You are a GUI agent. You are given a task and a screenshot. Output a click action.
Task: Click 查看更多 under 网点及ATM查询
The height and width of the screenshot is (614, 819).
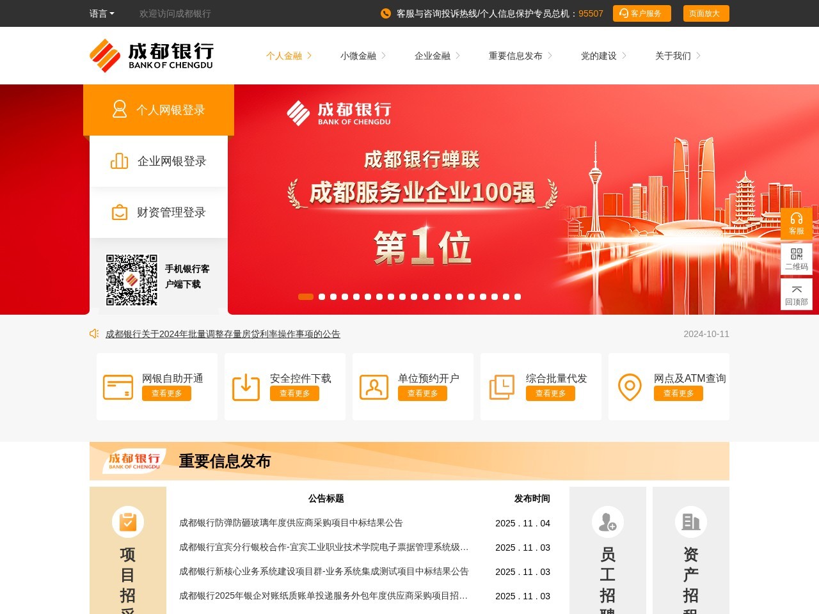pyautogui.click(x=678, y=393)
